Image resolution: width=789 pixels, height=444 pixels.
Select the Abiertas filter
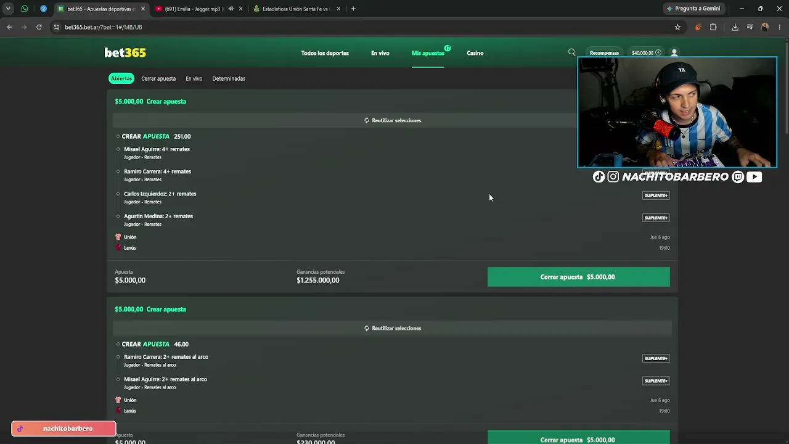[121, 78]
